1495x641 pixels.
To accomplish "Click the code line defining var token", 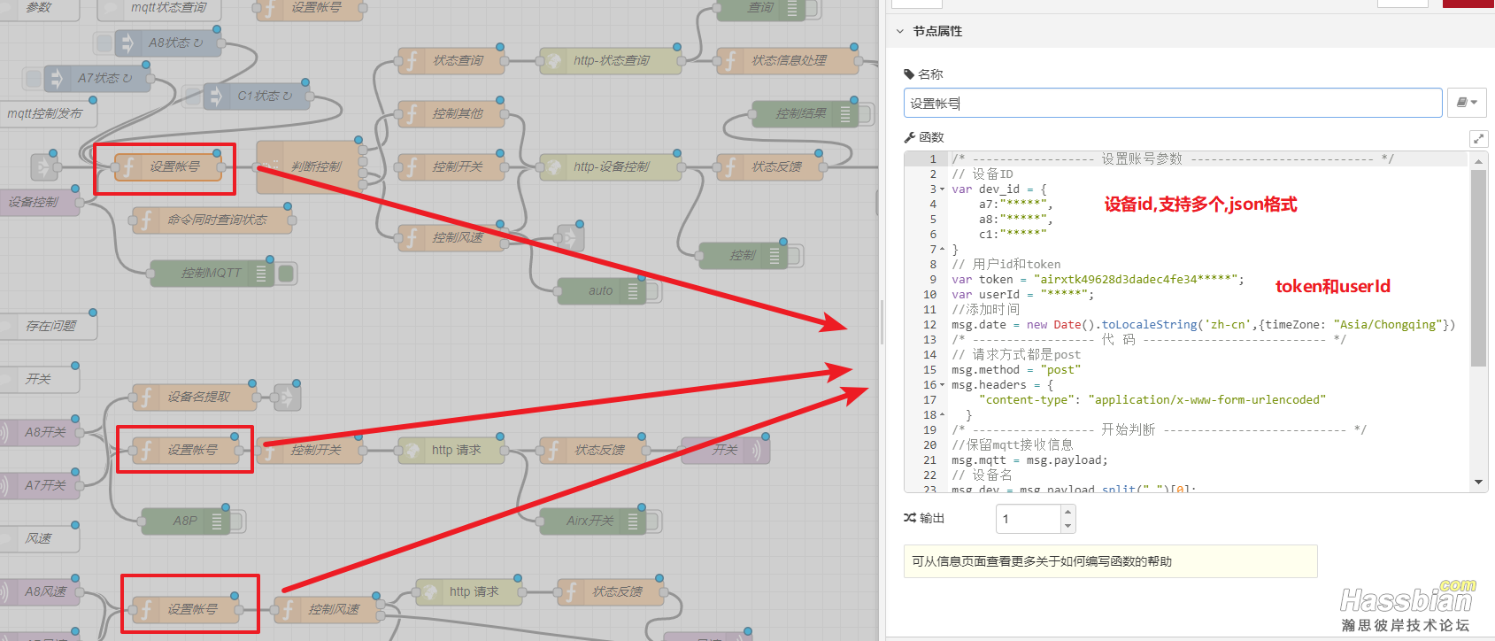I will (x=1098, y=280).
